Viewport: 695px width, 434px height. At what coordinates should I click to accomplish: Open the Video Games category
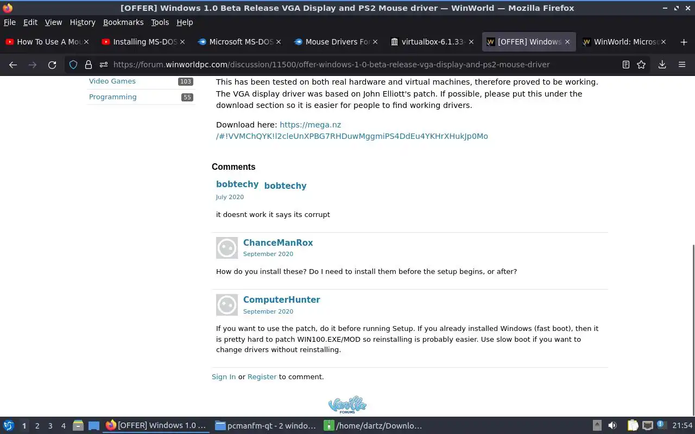click(x=112, y=81)
